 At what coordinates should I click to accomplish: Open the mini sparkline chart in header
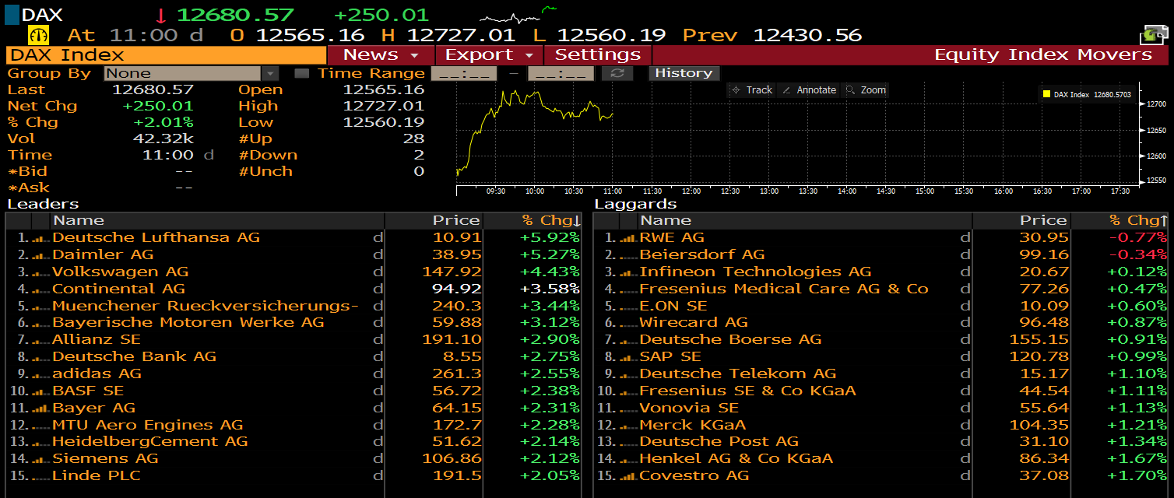pyautogui.click(x=518, y=15)
